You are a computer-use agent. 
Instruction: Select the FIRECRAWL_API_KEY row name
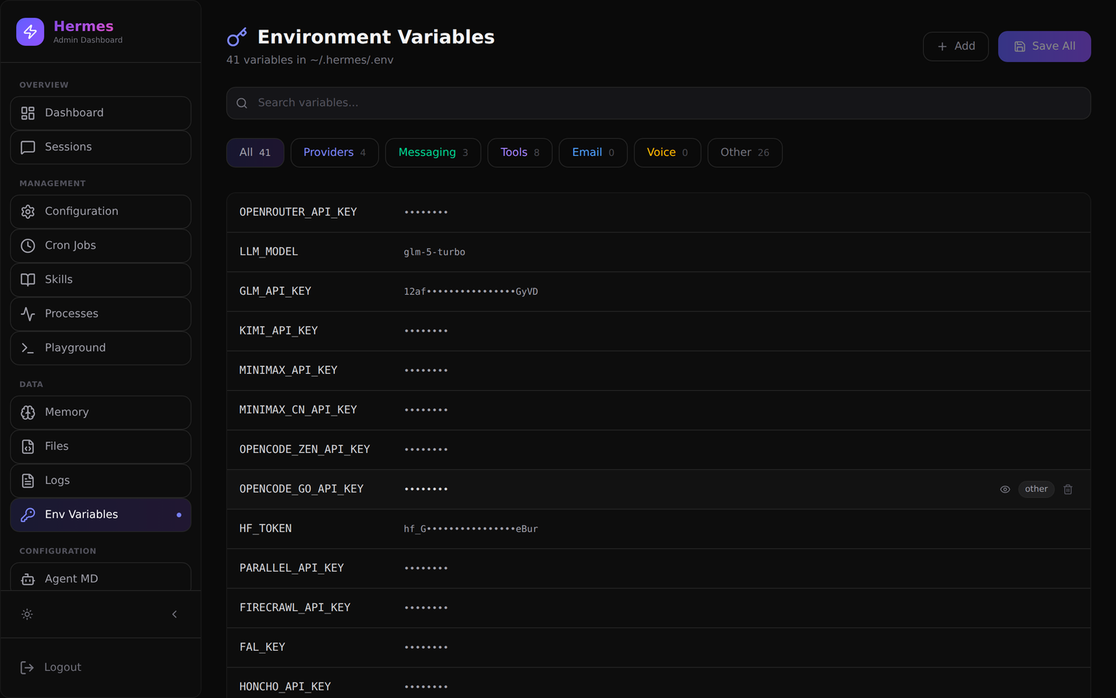[294, 608]
